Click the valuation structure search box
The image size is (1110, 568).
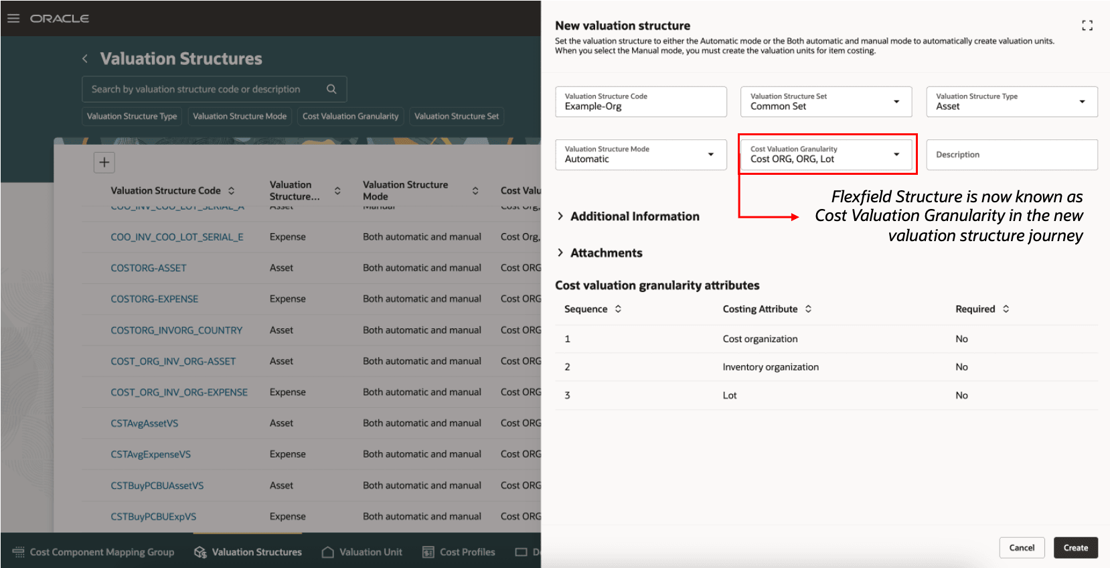pos(214,89)
